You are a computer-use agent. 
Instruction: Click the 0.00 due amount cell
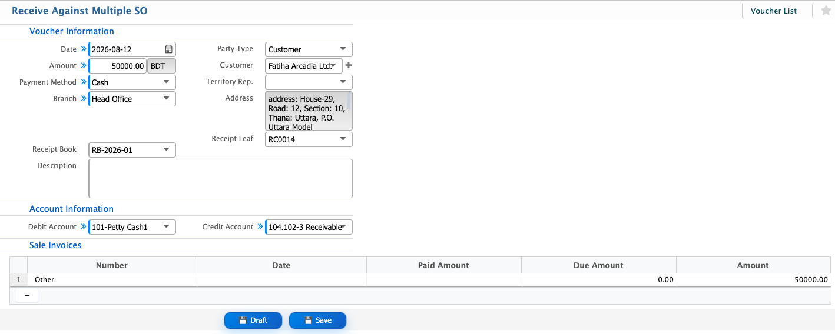tap(598, 280)
